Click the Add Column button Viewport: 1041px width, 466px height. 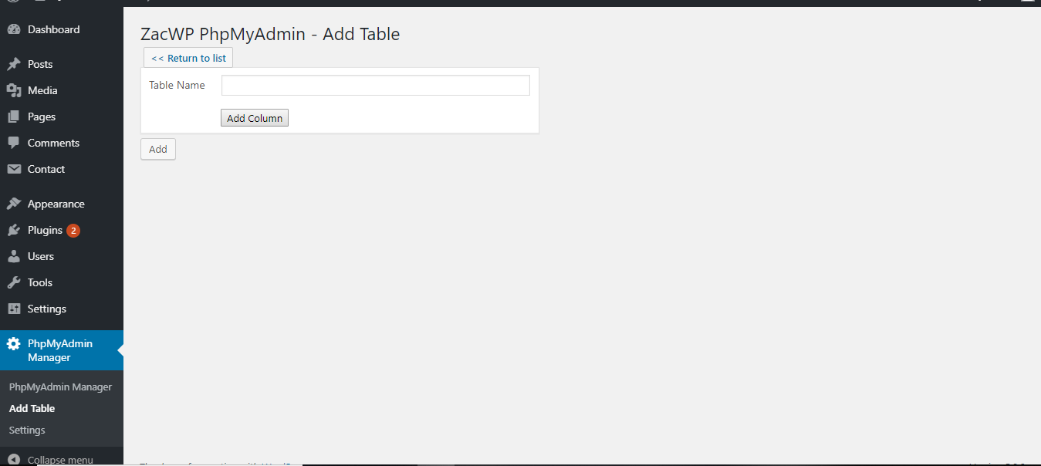click(x=255, y=118)
